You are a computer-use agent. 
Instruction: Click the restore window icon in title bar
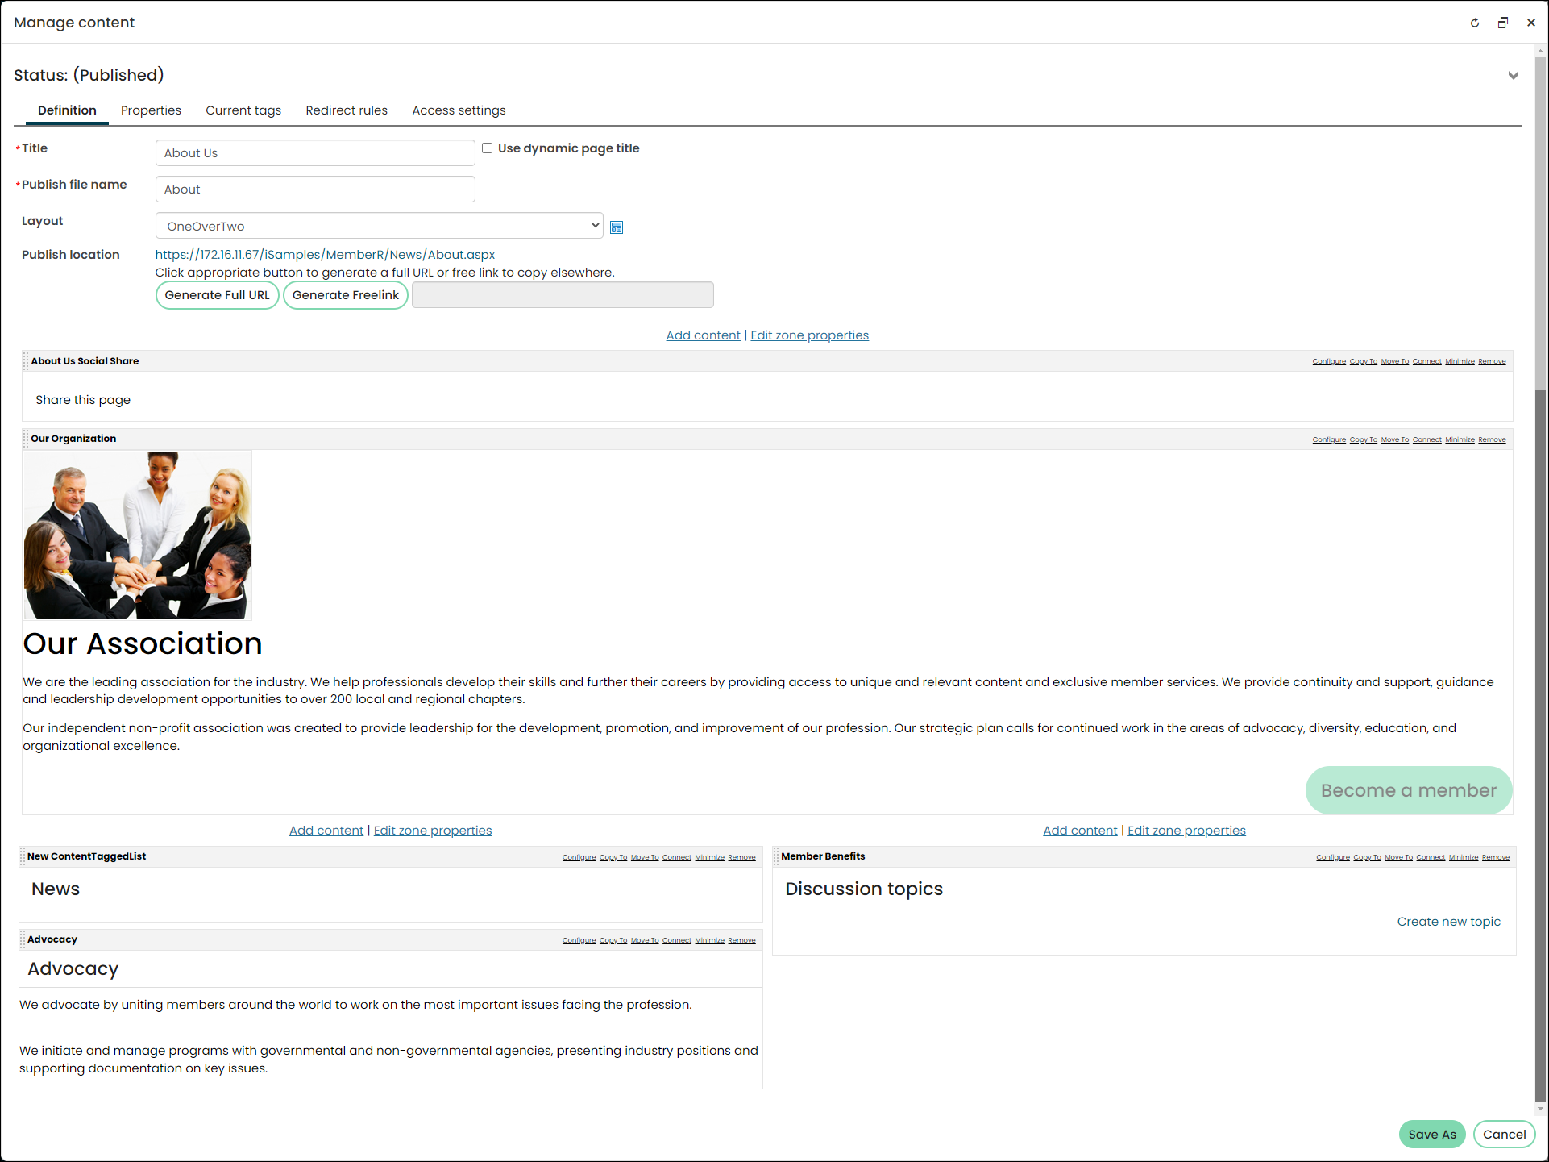click(x=1503, y=23)
